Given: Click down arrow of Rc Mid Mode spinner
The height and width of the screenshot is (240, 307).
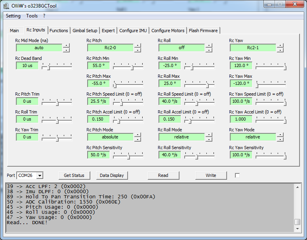Looking at the screenshot, I should [x=66, y=50].
